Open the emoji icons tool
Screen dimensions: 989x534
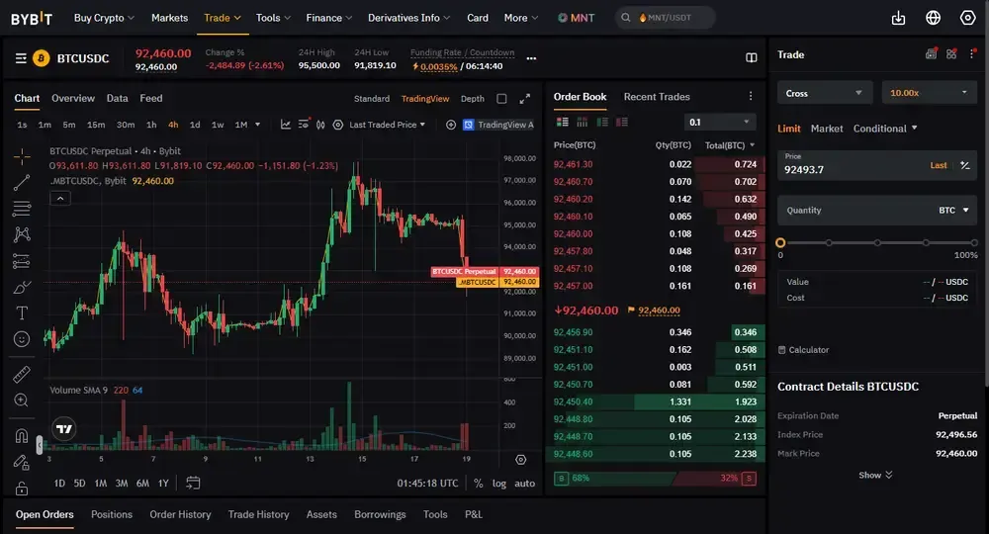point(22,339)
